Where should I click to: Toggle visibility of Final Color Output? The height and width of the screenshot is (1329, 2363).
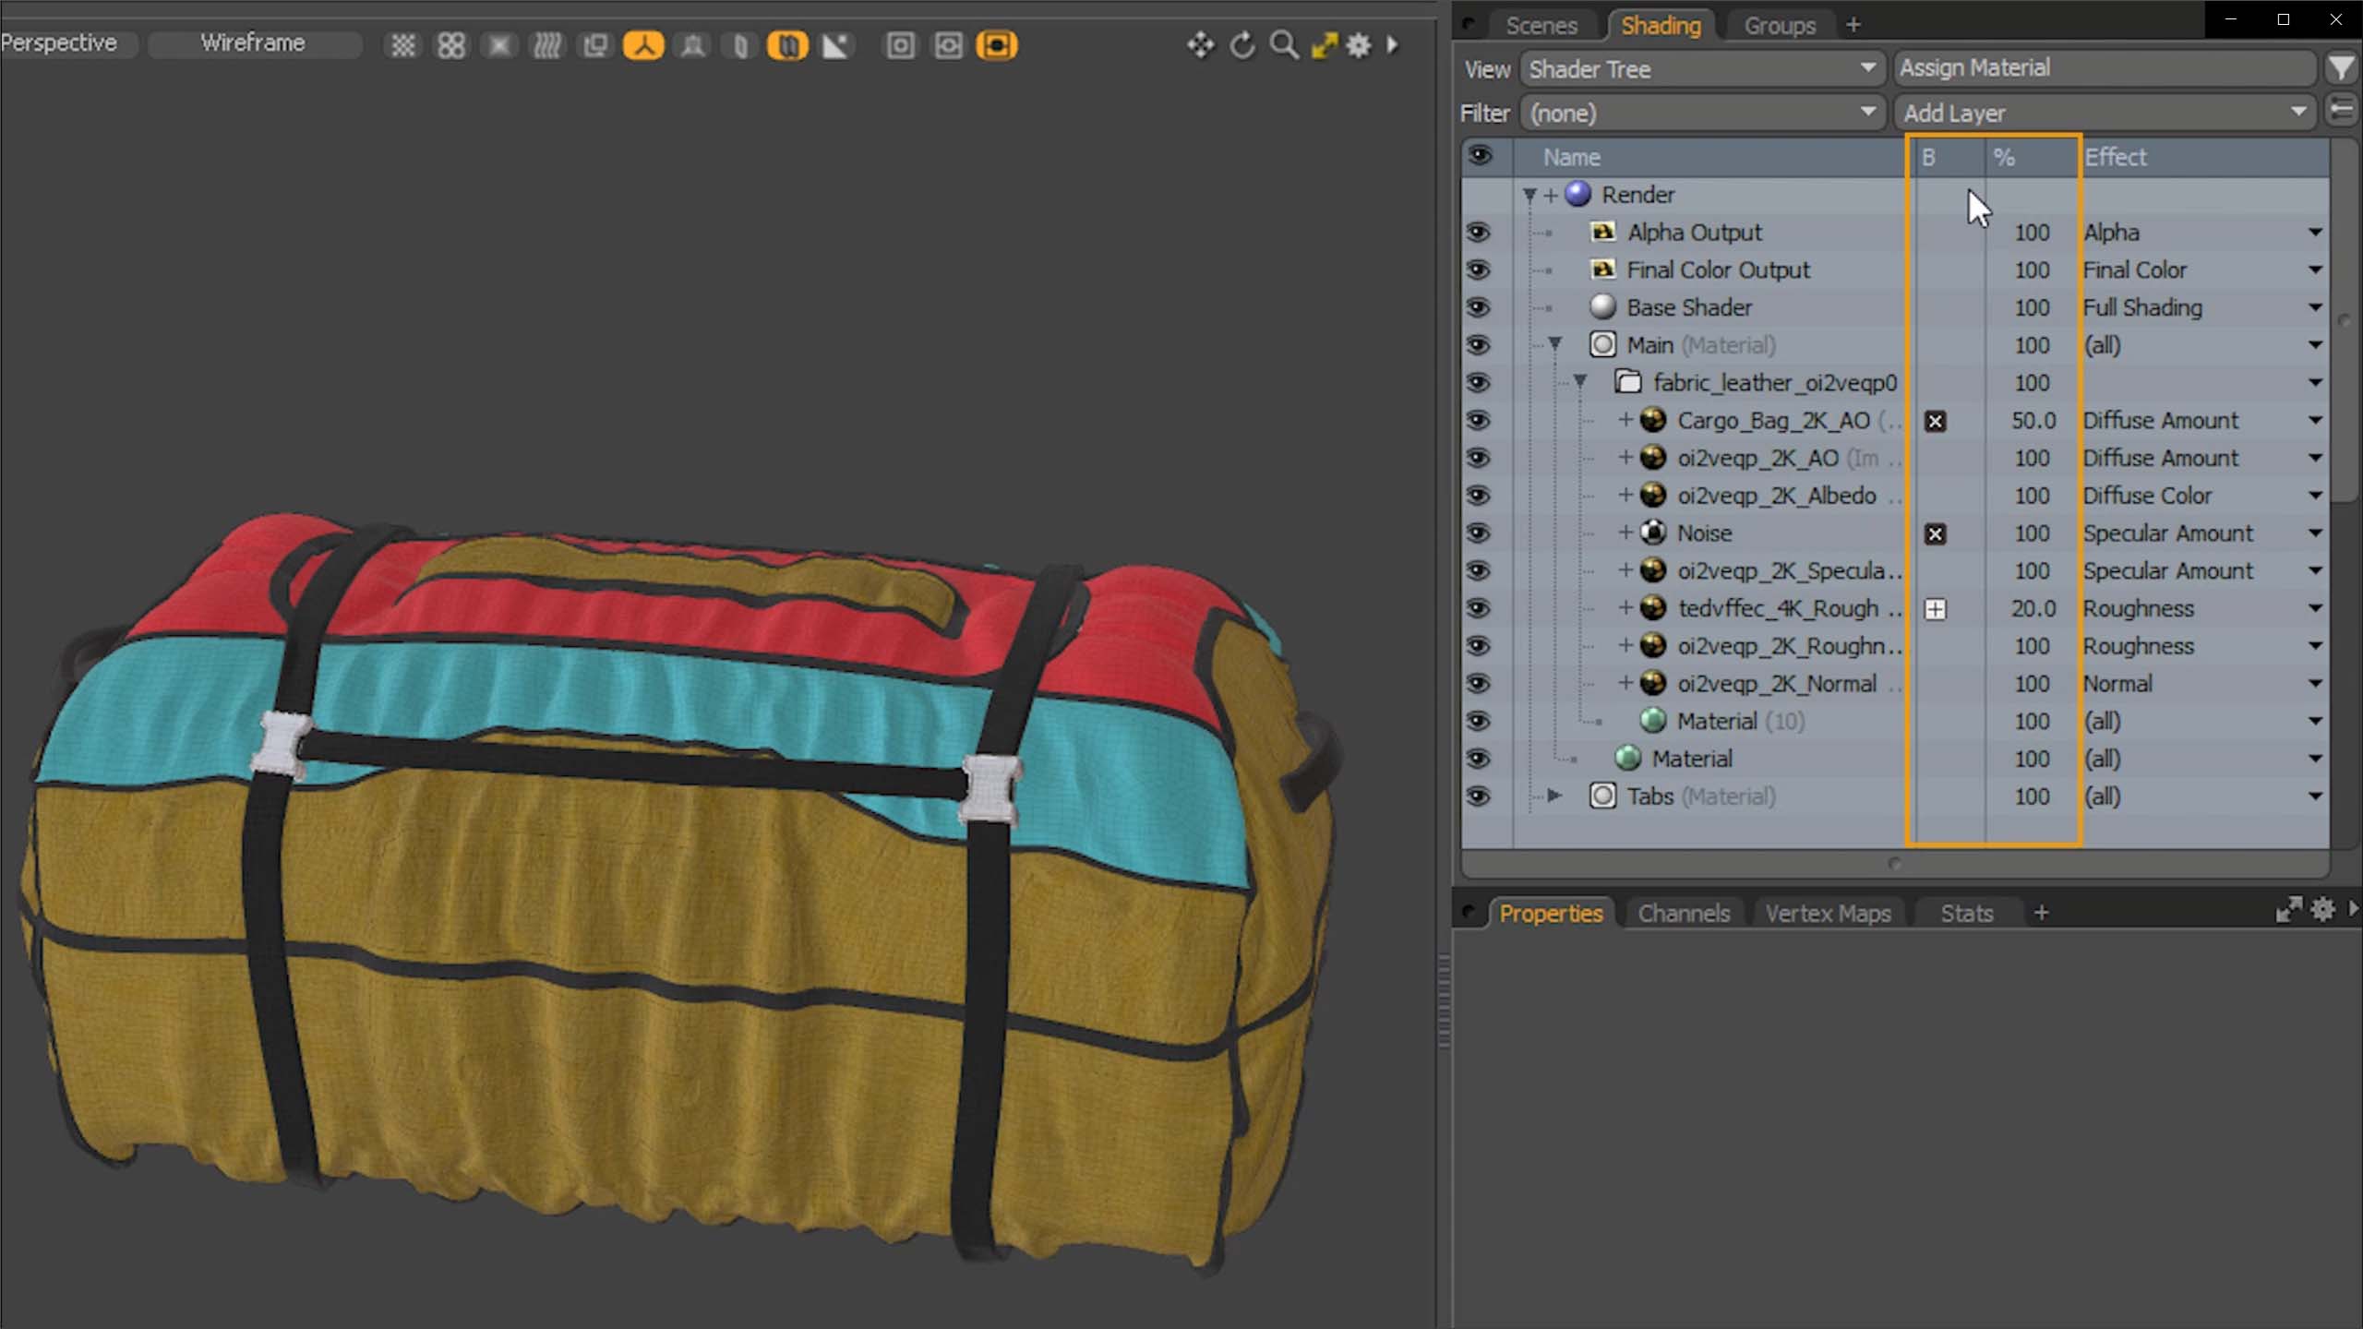click(1479, 269)
